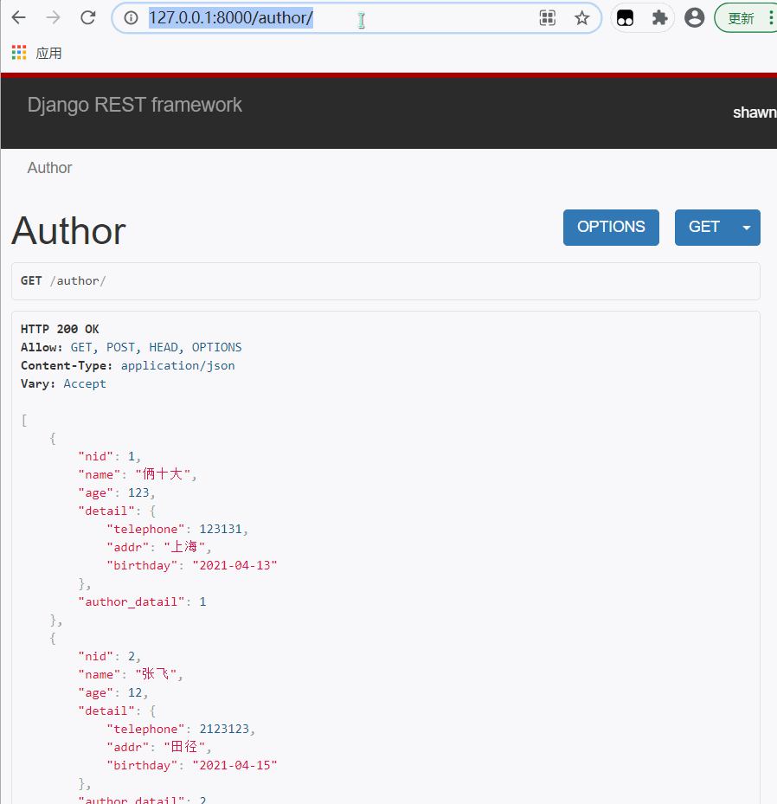Click the Author breadcrumb link
Screen dimensions: 777x804
(49, 168)
